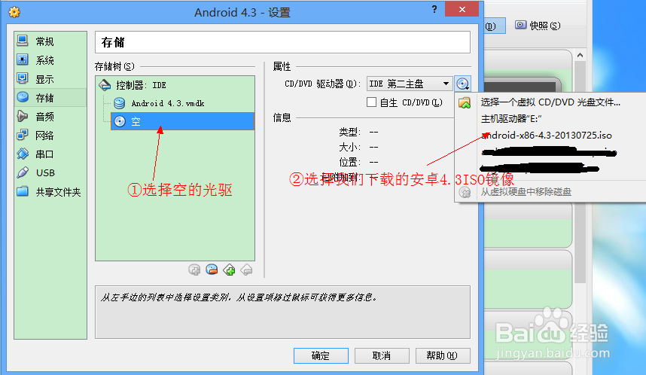This screenshot has height=375, width=646.
Task: Click the green plus add controller icon
Action: tap(229, 270)
